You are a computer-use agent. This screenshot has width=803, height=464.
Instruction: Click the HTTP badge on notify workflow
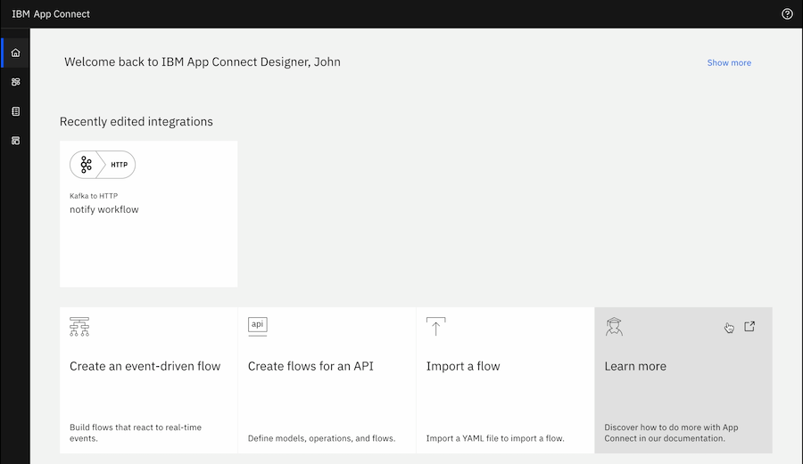coord(120,165)
